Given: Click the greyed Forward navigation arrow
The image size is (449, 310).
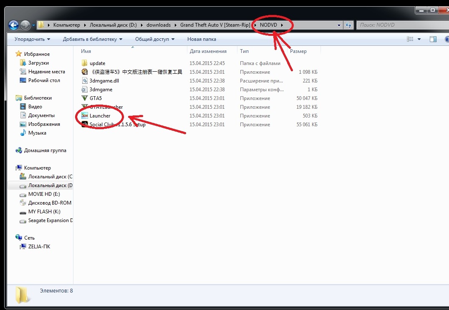Looking at the screenshot, I should pos(25,25).
